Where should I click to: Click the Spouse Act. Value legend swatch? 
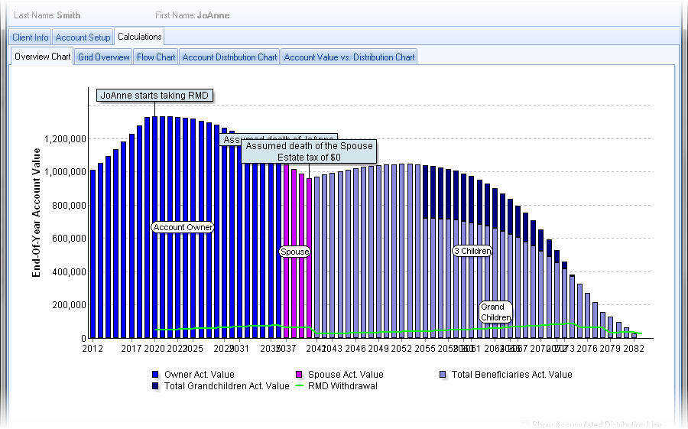[x=299, y=375]
